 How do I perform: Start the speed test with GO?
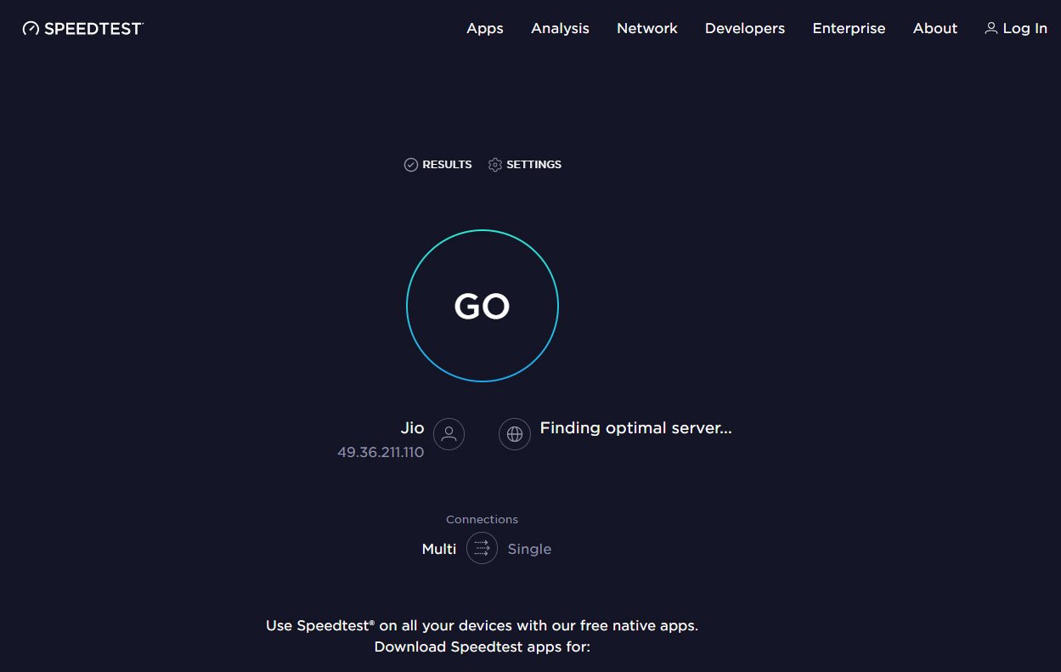click(482, 305)
